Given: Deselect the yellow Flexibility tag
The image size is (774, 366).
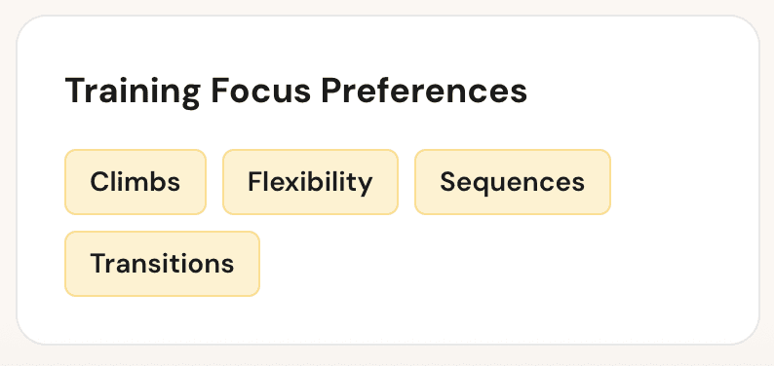Looking at the screenshot, I should pyautogui.click(x=310, y=182).
